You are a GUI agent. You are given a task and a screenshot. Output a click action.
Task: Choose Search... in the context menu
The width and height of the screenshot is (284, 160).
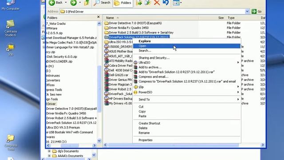click(186, 51)
